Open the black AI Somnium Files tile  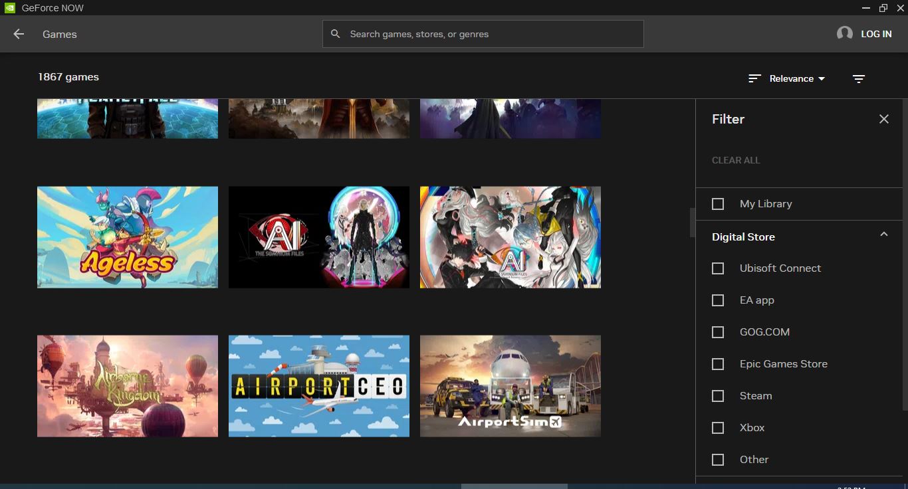click(319, 237)
